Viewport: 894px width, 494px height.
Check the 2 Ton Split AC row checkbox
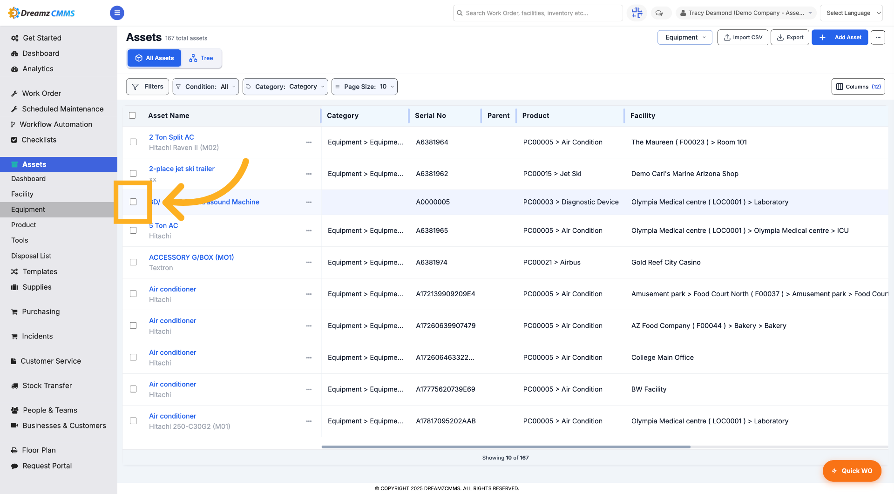tap(133, 142)
